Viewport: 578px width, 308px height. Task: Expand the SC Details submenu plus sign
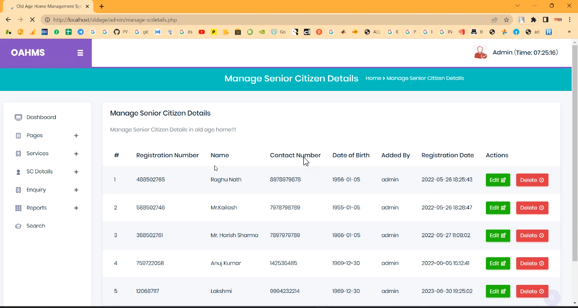click(76, 172)
